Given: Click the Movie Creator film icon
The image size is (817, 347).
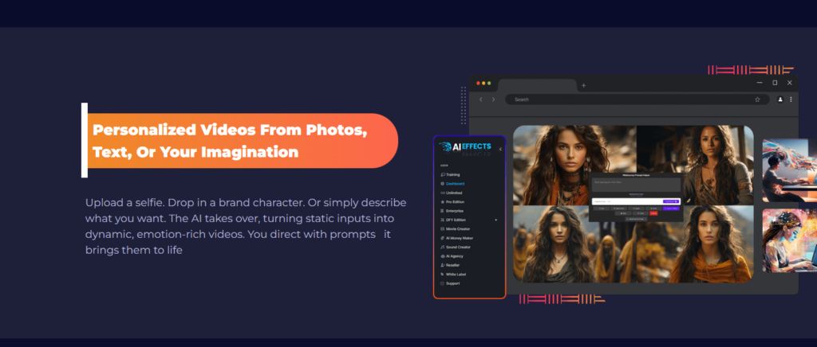Looking at the screenshot, I should coord(442,229).
